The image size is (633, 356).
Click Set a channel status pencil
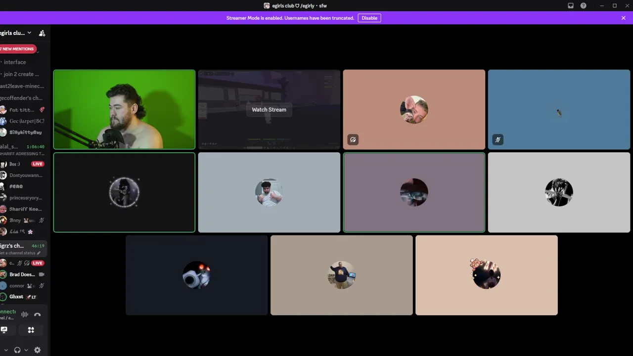39,253
